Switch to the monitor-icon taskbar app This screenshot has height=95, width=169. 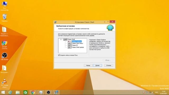click(41, 92)
